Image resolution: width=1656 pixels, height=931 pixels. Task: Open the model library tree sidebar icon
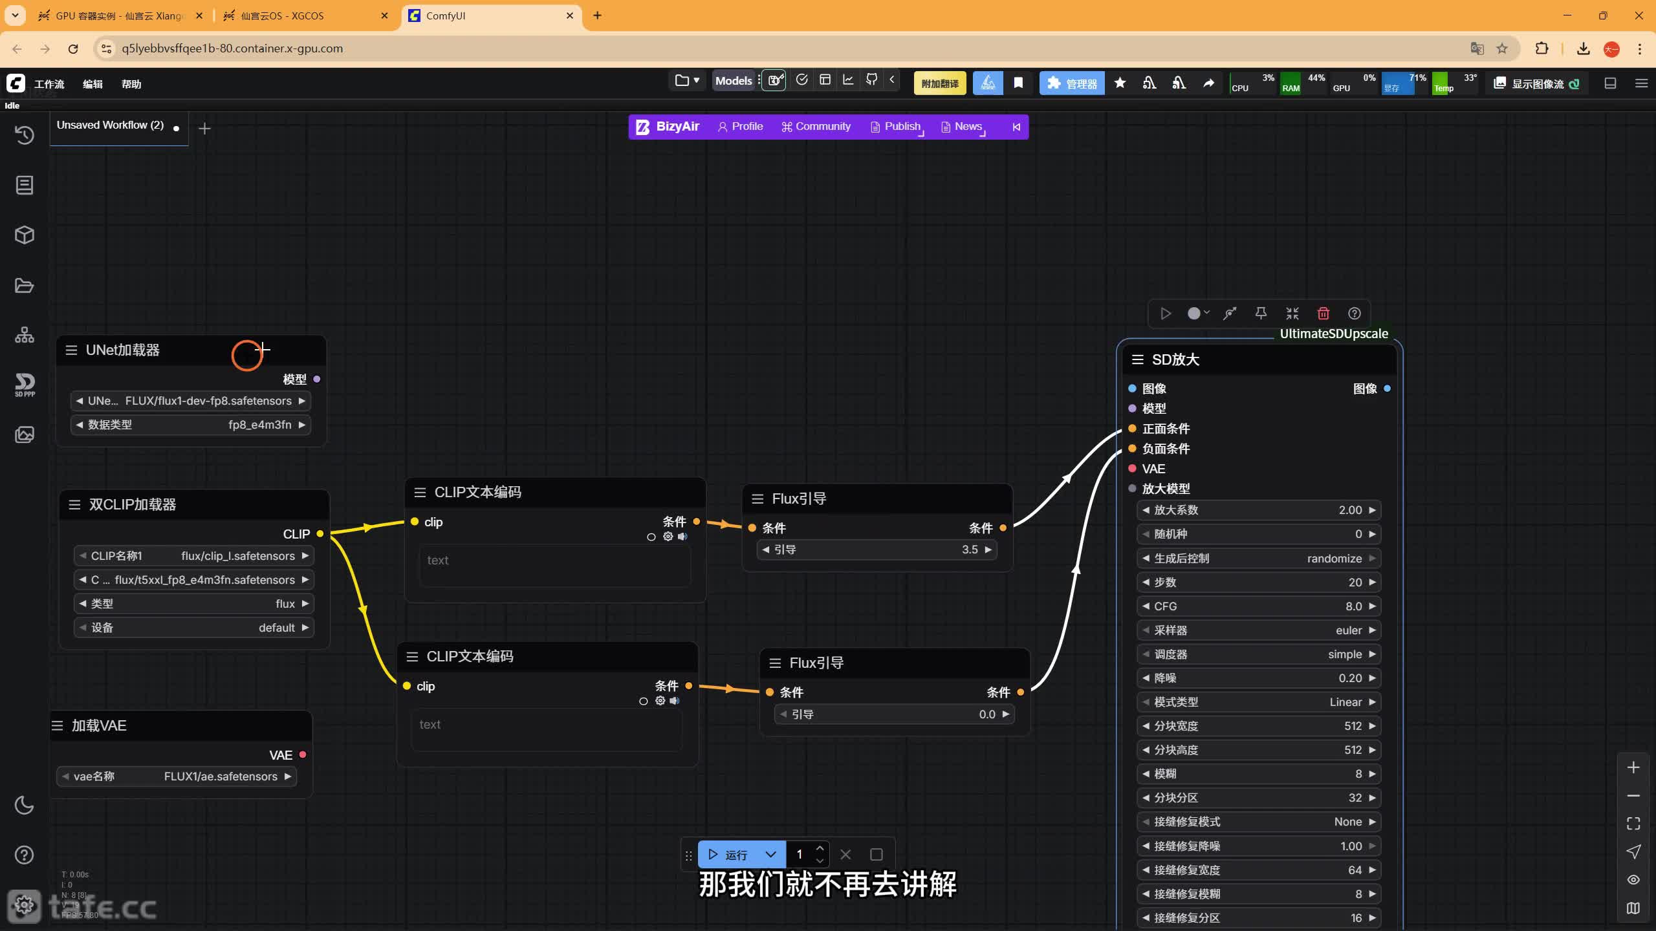(24, 335)
